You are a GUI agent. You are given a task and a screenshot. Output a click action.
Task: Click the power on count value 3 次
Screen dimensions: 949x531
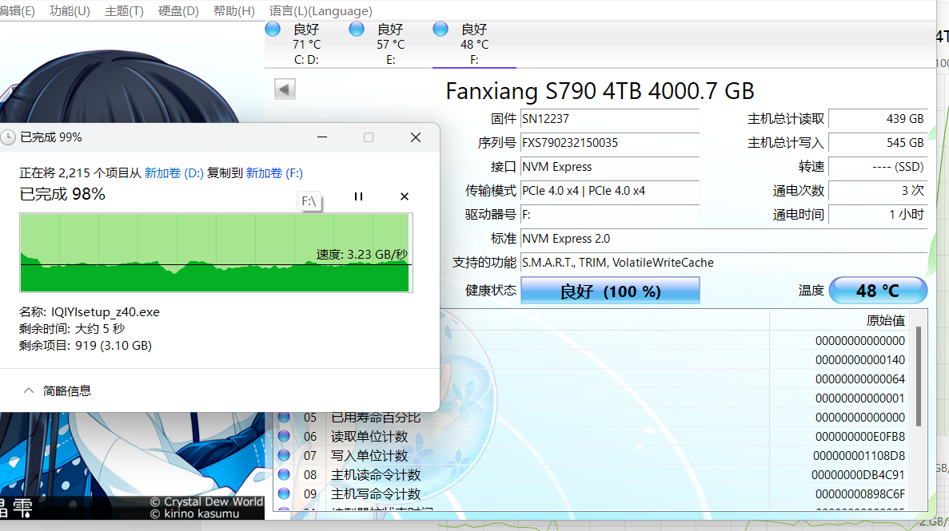[x=878, y=191]
